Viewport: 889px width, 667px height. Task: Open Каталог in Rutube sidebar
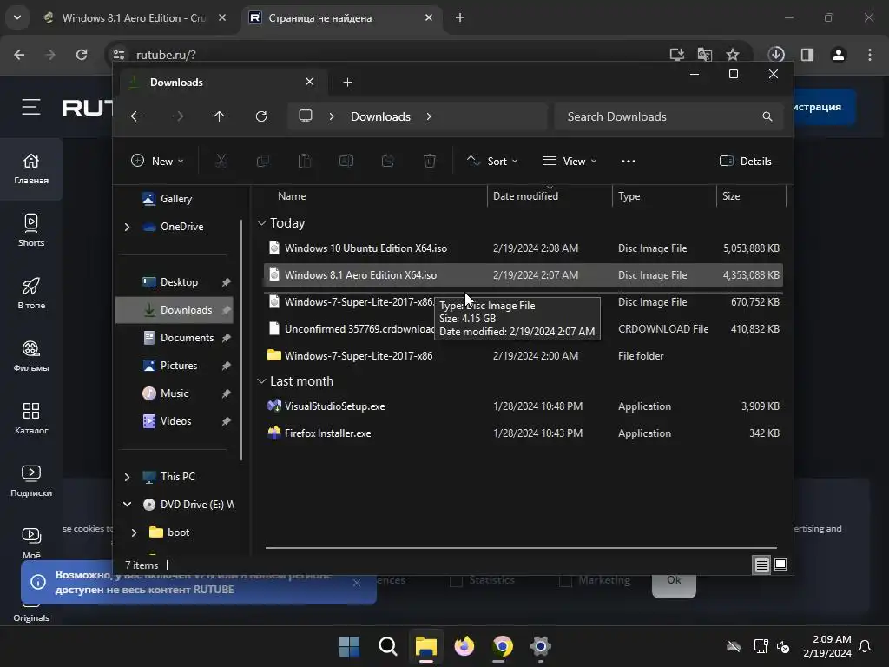(31, 418)
